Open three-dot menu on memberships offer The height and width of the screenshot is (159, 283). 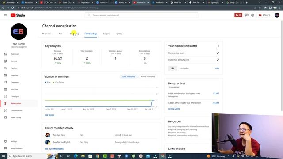coord(218,46)
